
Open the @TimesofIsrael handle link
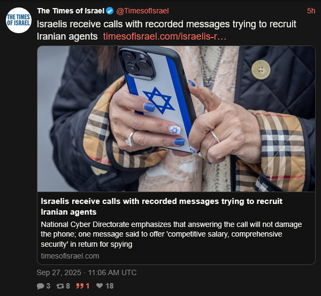click(x=142, y=11)
